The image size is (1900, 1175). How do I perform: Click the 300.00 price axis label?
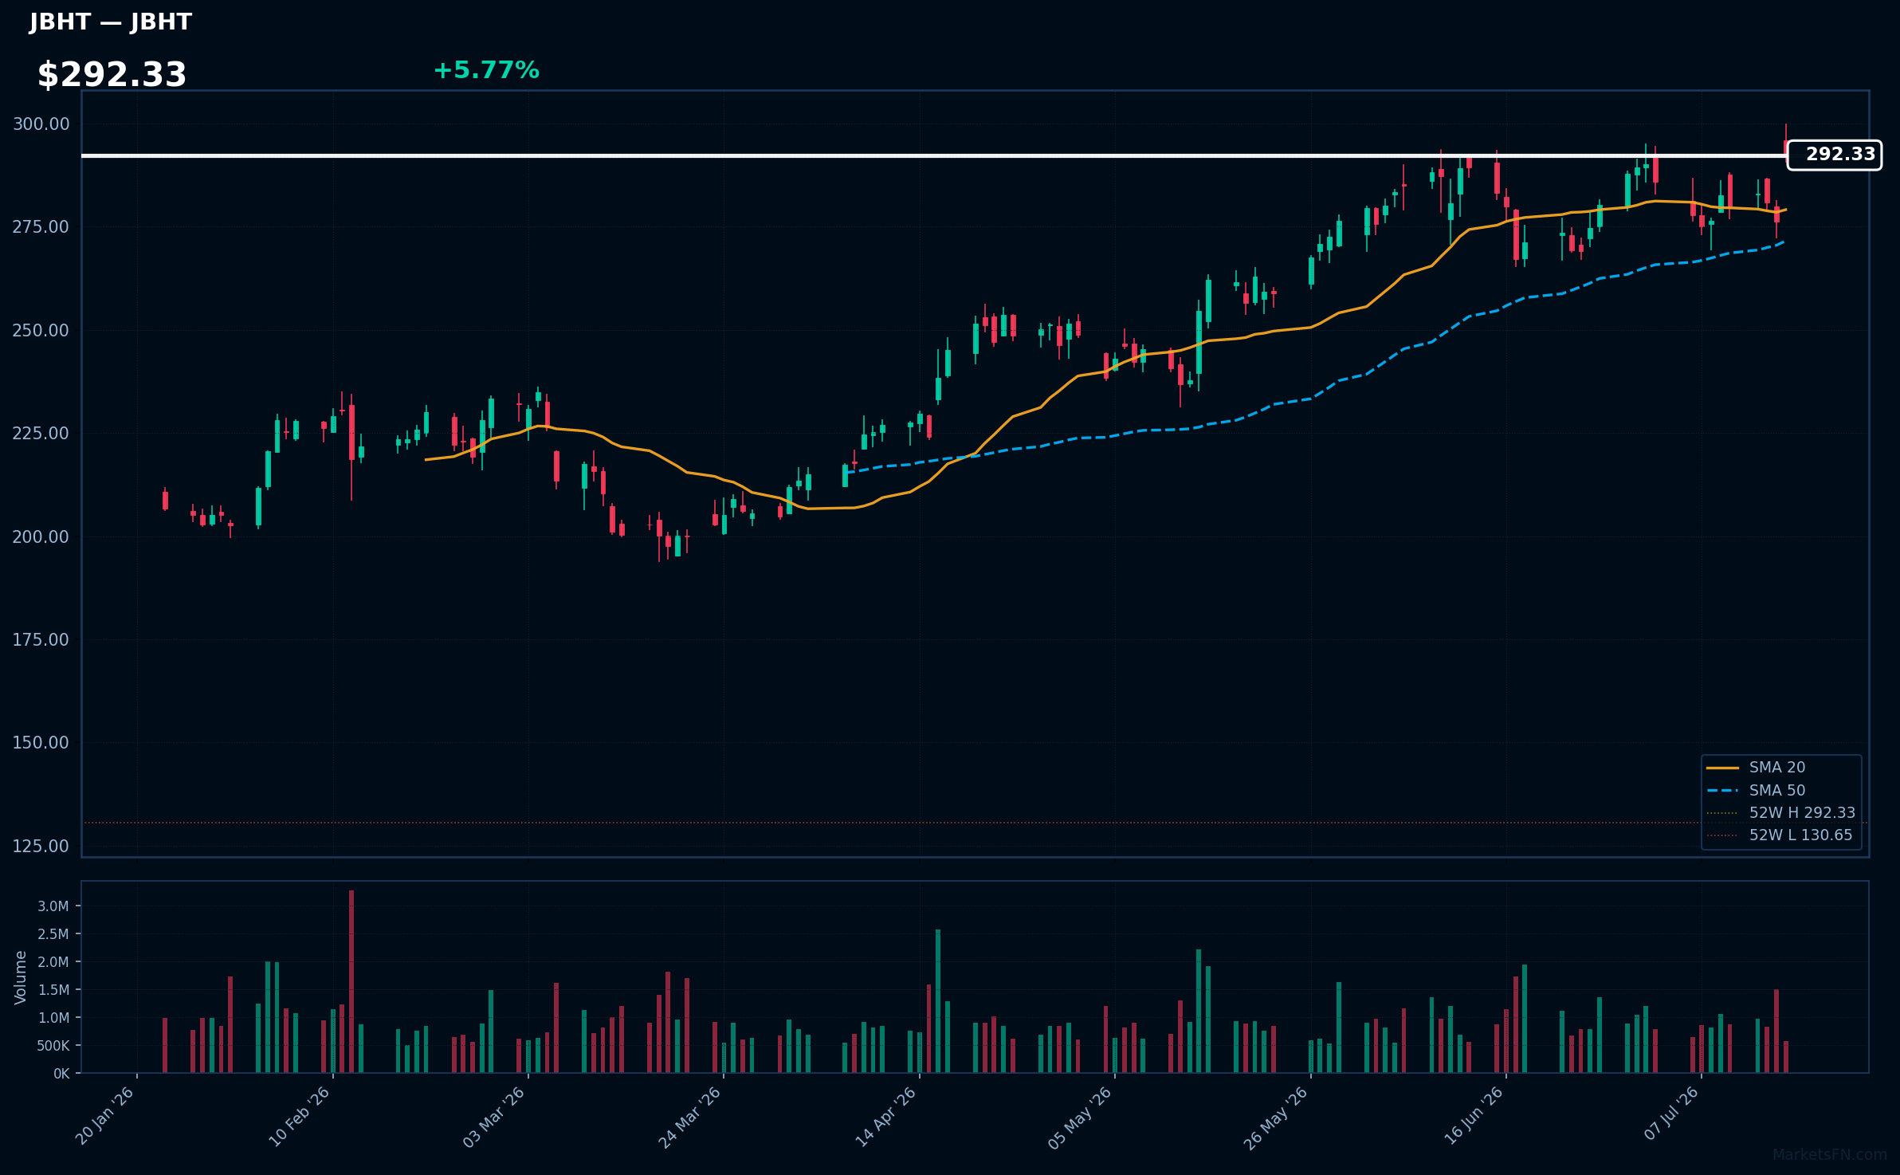tap(41, 124)
